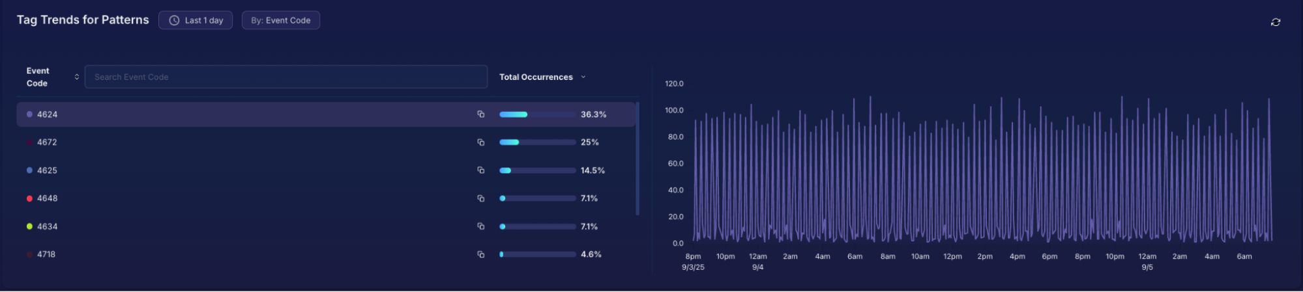Focus the Search Event Code field
Viewport: 1303px width, 292px height.
click(x=285, y=77)
